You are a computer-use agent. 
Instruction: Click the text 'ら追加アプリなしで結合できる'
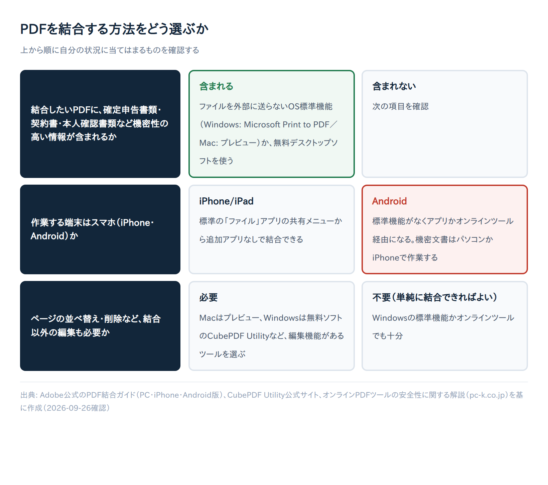point(251,239)
